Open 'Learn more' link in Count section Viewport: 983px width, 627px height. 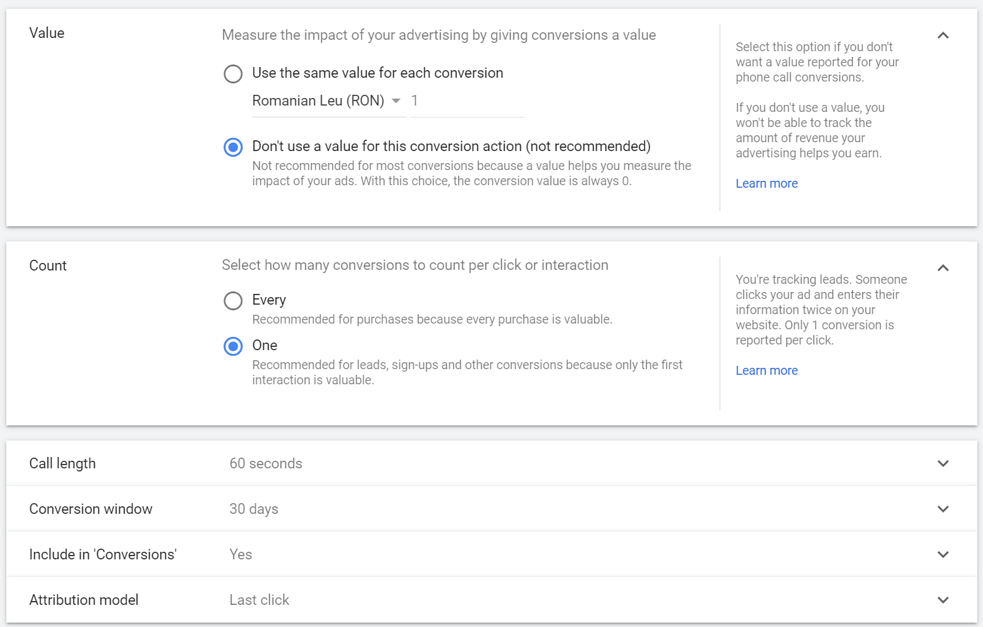click(x=766, y=371)
